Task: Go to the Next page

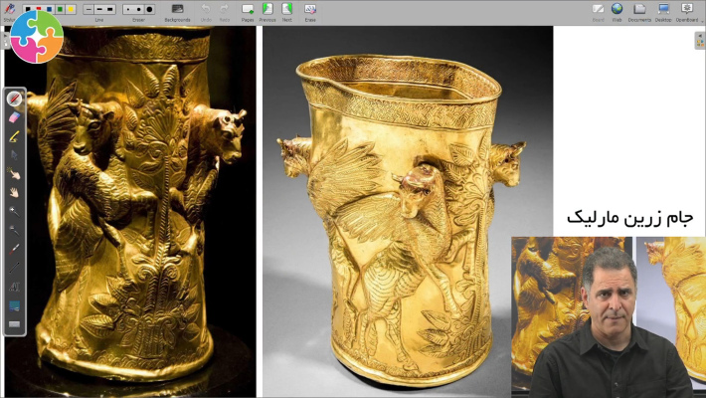Action: (x=286, y=12)
